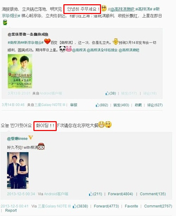Open the 京华烟云 poster thumbnail

point(20,71)
